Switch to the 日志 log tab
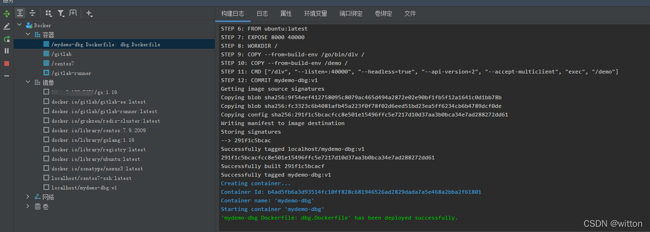Screen dimensions: 650x232 pyautogui.click(x=262, y=13)
